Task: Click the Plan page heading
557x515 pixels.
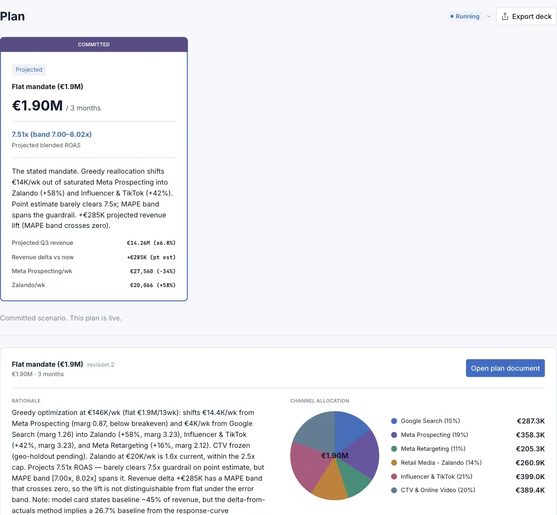Action: coord(12,16)
